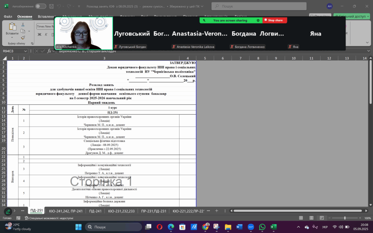Select the cell with Розклад занять
Screen dimensions: 373x233
[102, 85]
